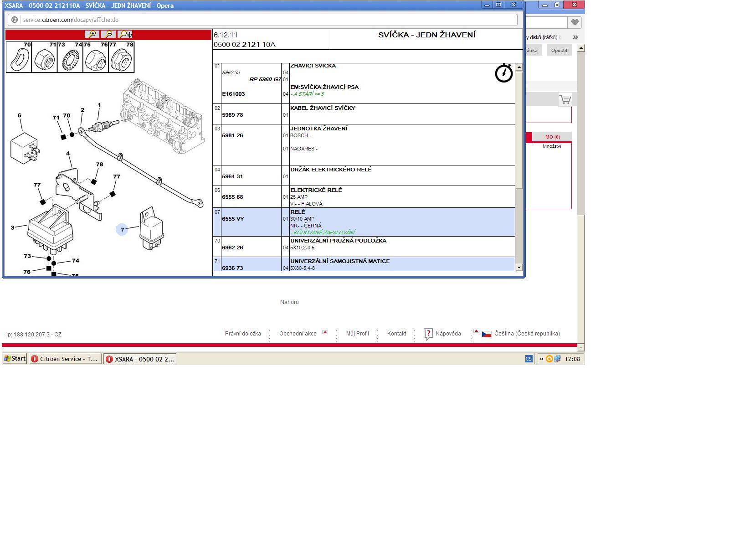Select the flange nut 77/78 thumbnail
The image size is (729, 547).
pyautogui.click(x=121, y=57)
